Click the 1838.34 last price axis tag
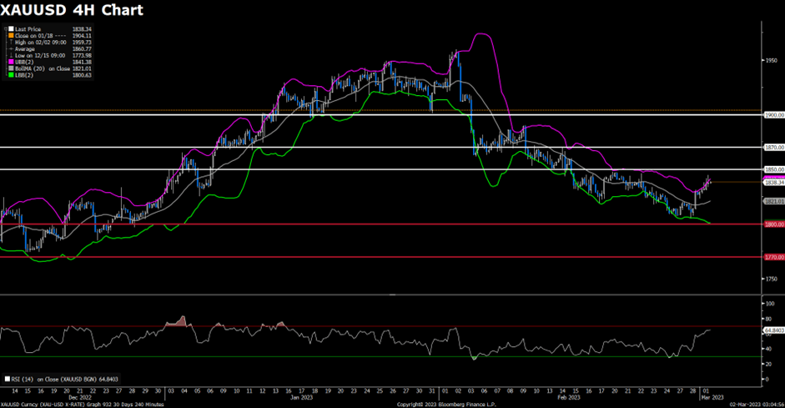This screenshot has width=785, height=408. pos(773,183)
